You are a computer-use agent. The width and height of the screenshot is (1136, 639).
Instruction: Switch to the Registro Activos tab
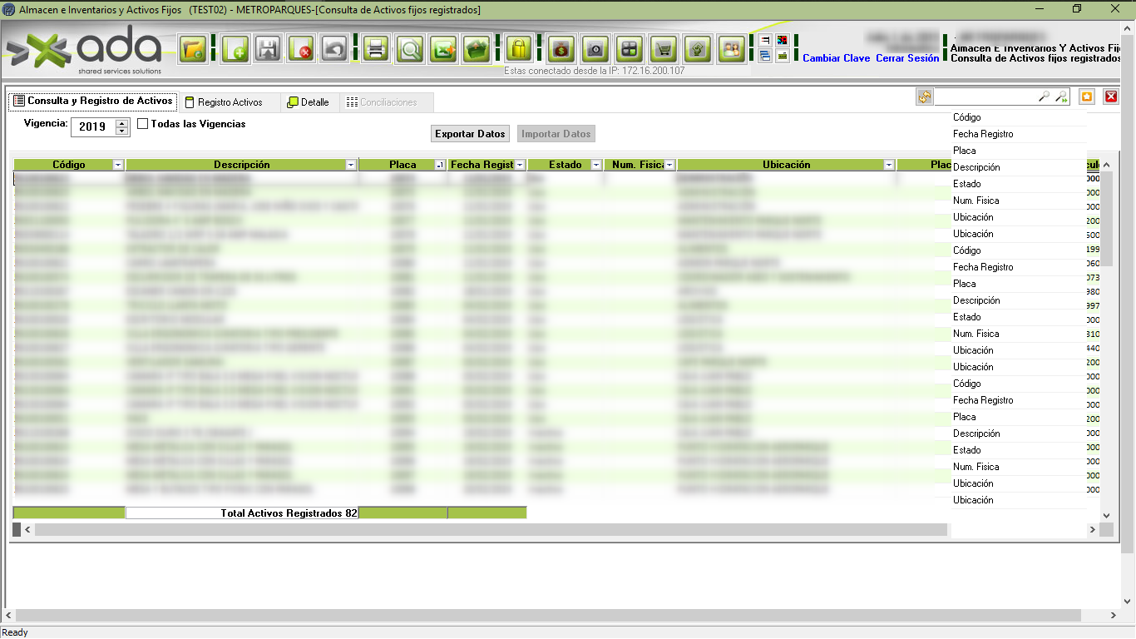pyautogui.click(x=230, y=102)
